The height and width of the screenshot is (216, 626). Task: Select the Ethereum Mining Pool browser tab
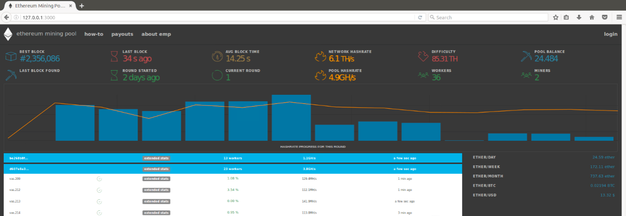(39, 6)
